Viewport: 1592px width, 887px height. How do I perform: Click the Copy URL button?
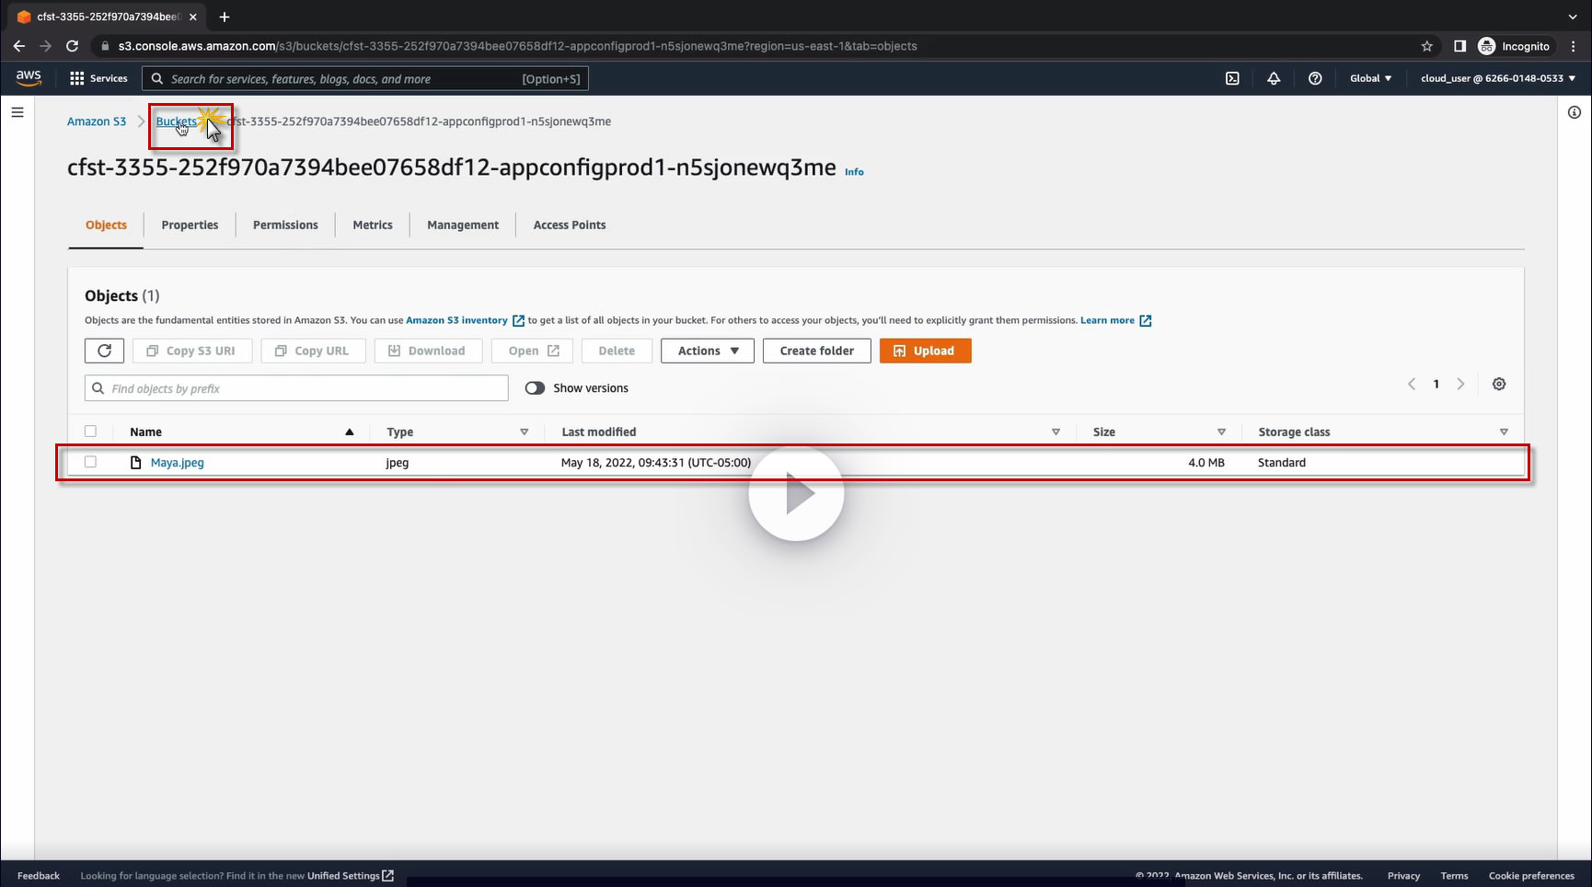point(313,351)
